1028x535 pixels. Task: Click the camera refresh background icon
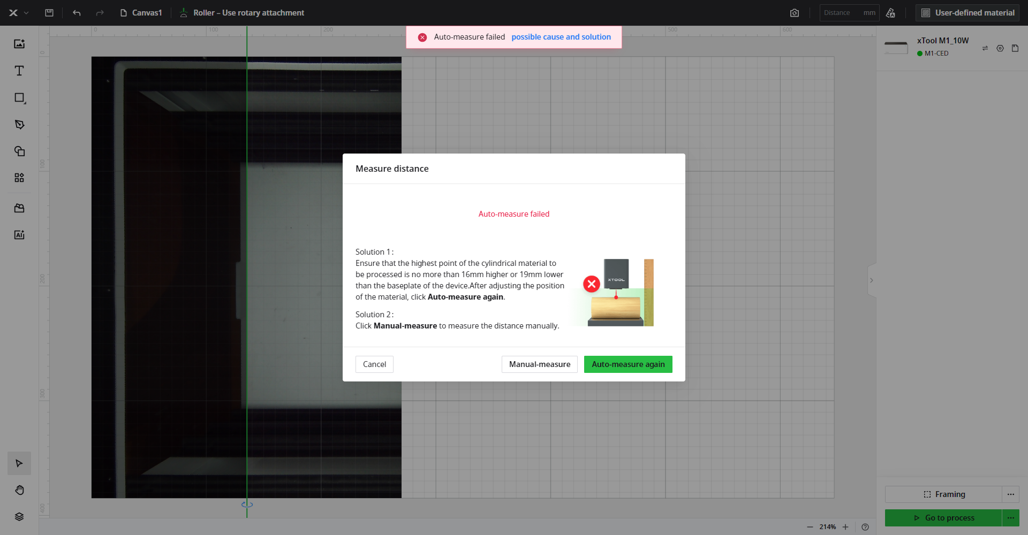tap(795, 13)
